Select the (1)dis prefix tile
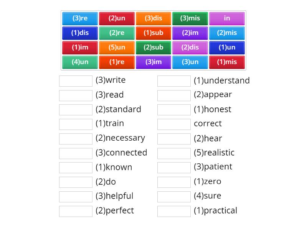Viewport: 307px width, 230px height. tap(79, 33)
